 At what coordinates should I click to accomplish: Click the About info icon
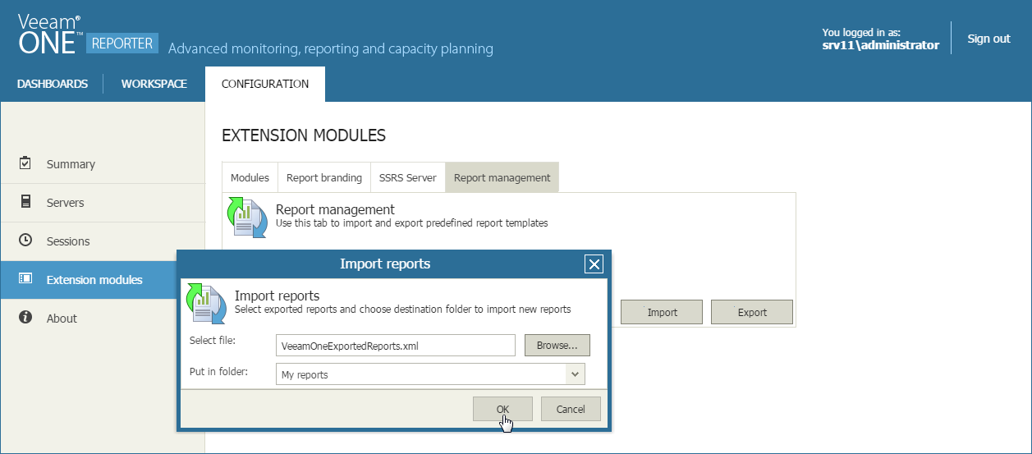[25, 318]
